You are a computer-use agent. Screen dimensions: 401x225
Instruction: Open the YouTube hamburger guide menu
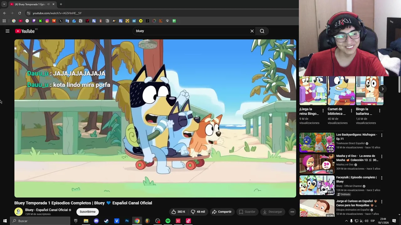(x=8, y=31)
